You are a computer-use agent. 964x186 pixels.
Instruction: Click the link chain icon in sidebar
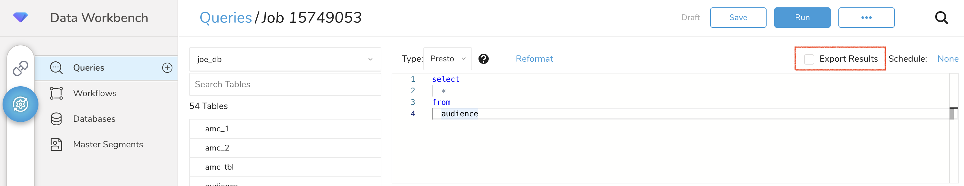point(20,68)
